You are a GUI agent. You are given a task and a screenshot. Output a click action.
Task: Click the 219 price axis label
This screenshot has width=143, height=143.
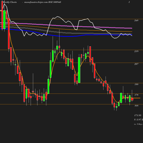click(136, 51)
